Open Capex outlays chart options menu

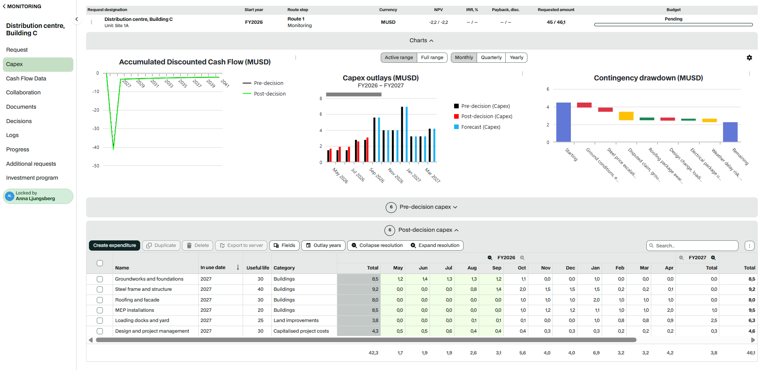(523, 74)
